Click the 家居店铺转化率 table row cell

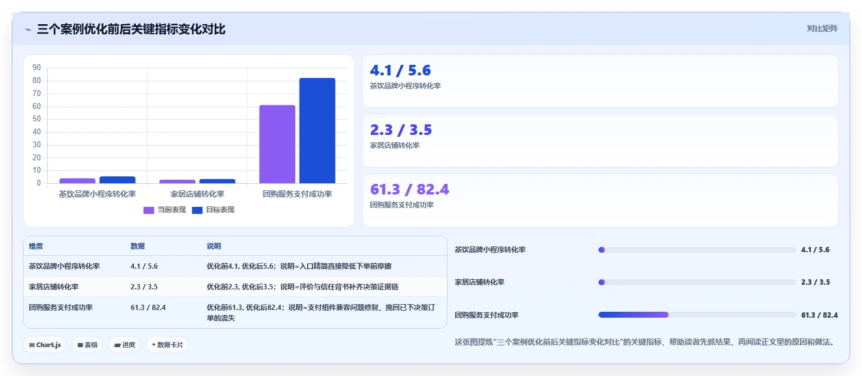click(x=54, y=287)
